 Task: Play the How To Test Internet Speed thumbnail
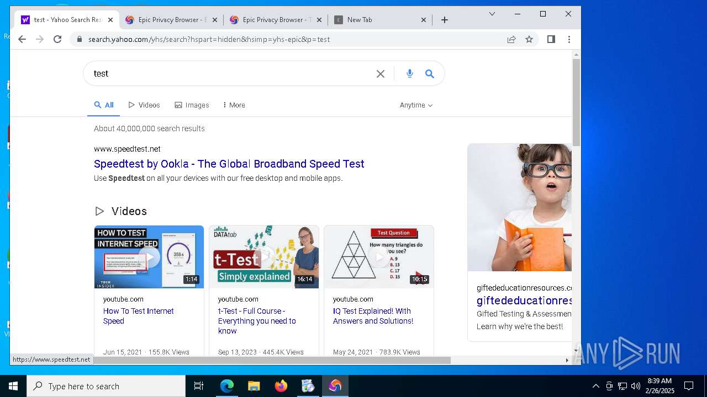click(x=149, y=257)
